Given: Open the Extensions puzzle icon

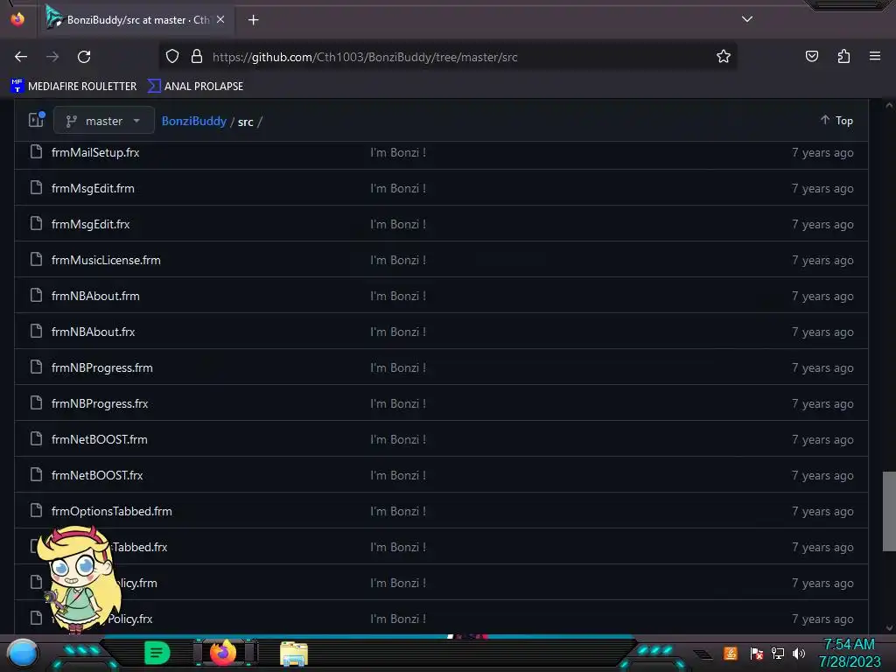Looking at the screenshot, I should tap(843, 57).
